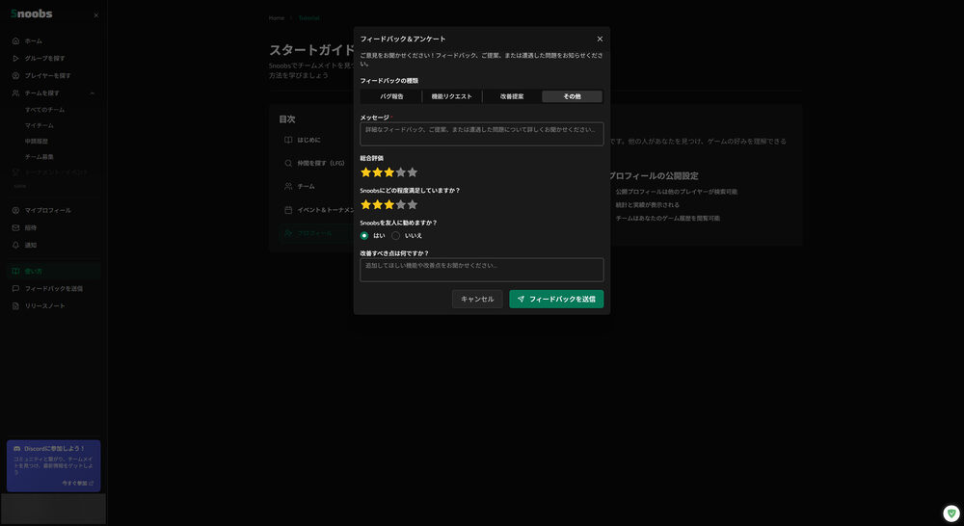
Task: Choose いいえ for recommending Snoobs
Action: click(396, 235)
